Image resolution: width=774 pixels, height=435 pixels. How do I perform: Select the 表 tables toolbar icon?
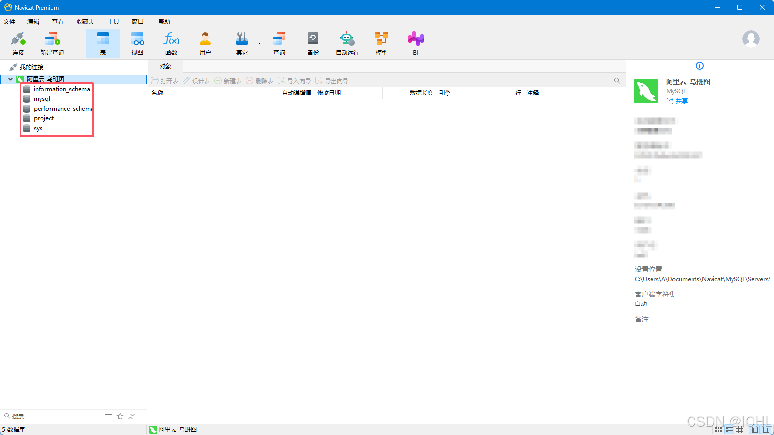(x=103, y=43)
